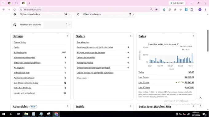209x117 pixels.
Task: Click Last 90 days sales link
Action: pos(144,88)
